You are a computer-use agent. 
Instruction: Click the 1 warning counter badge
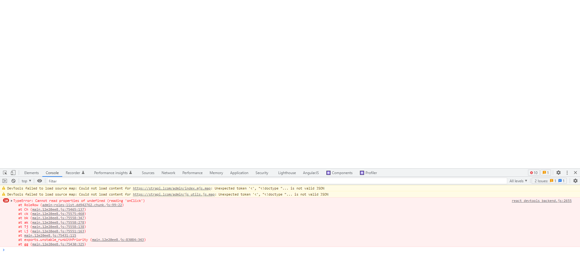(x=545, y=173)
